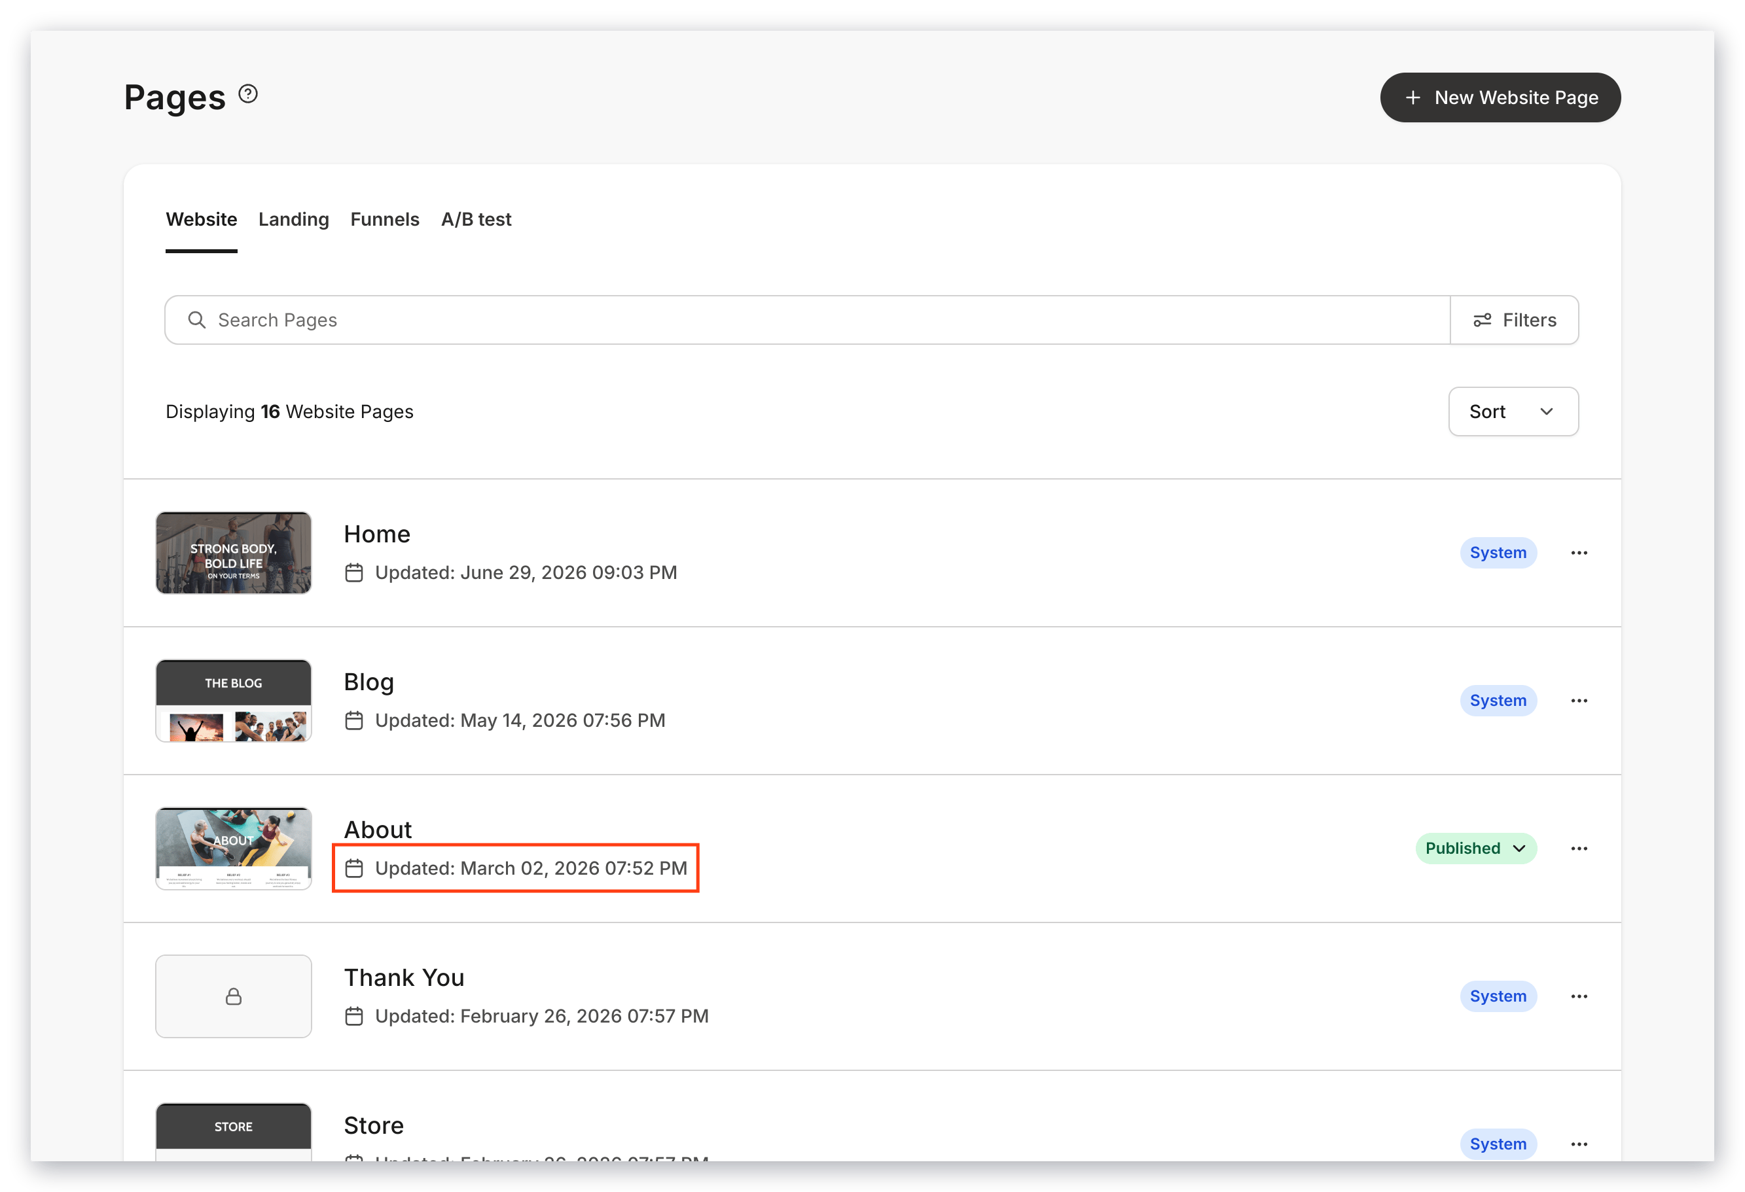
Task: Open the three-dot menu for About
Action: [1579, 849]
